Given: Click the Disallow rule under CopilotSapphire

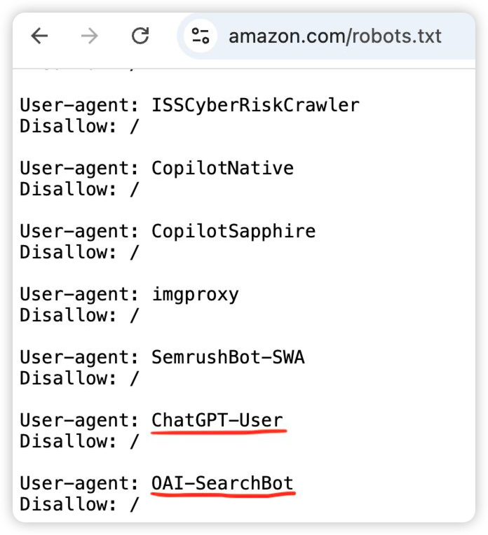Looking at the screenshot, I should (x=79, y=253).
